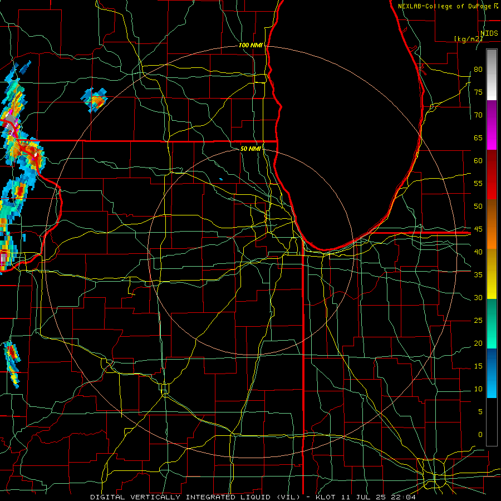
Task: Click the 25 value on the color scale
Action: coord(478,320)
